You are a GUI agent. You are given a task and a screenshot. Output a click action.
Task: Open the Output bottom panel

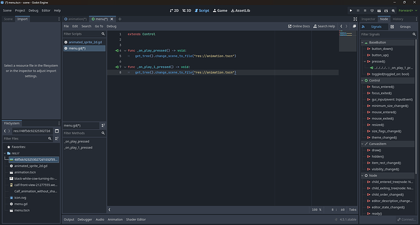(69, 220)
